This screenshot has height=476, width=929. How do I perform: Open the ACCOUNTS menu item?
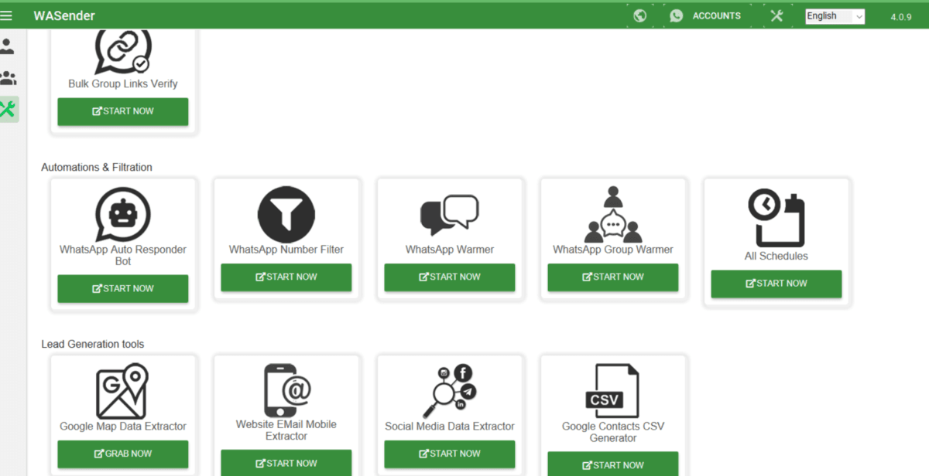coord(715,15)
